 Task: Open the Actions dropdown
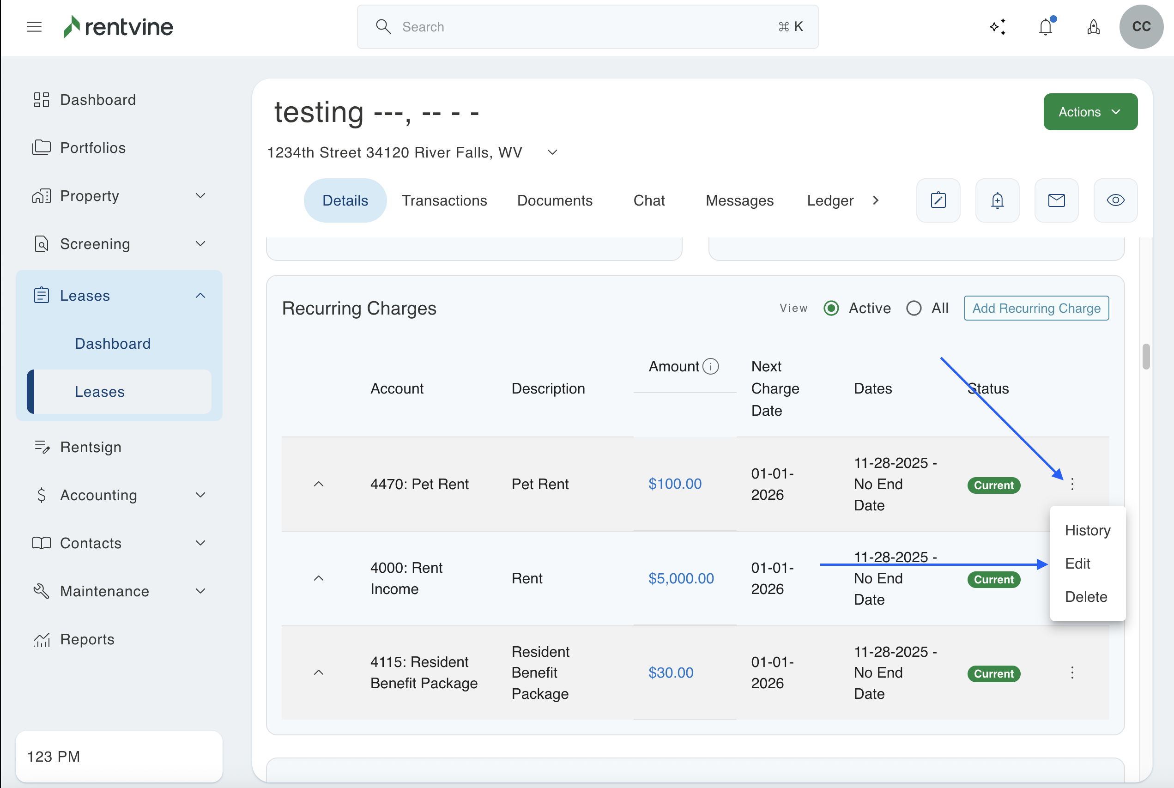[x=1090, y=112]
